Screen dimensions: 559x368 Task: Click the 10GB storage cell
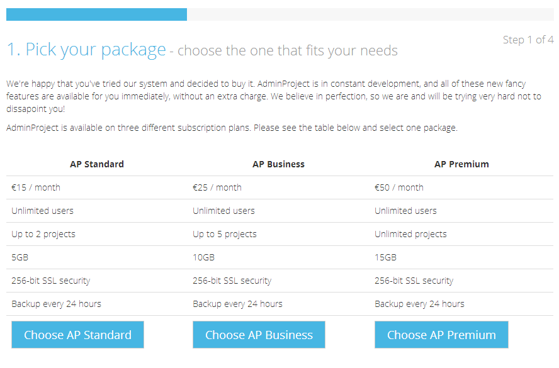278,257
